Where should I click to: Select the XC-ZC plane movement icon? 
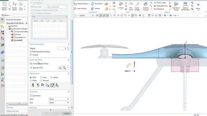[x=52, y=85]
